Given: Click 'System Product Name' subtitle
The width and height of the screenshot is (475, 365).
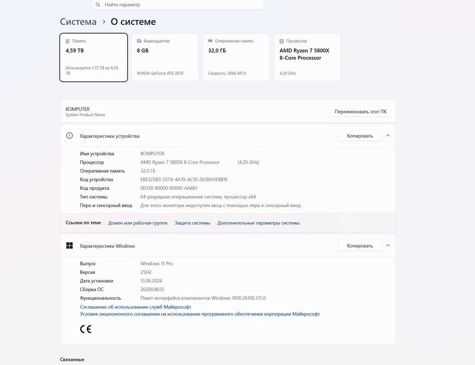Looking at the screenshot, I should (x=85, y=115).
